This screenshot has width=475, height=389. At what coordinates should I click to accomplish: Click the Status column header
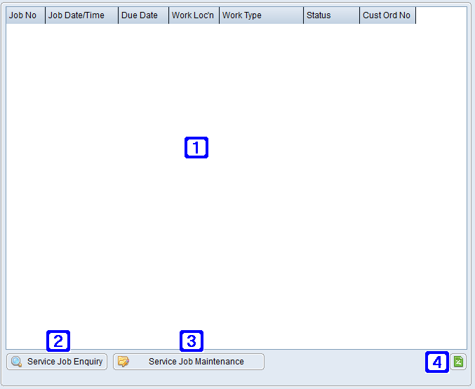[x=331, y=15]
